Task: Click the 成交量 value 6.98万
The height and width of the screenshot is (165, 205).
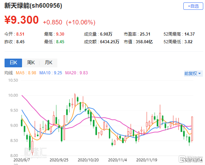Action: point(106,34)
